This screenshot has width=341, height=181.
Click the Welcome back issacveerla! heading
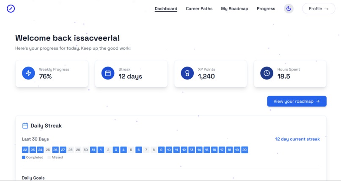67,38
